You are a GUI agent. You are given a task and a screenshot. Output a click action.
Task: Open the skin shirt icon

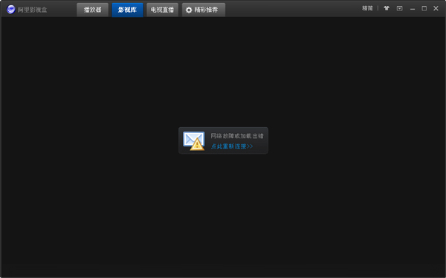click(387, 8)
